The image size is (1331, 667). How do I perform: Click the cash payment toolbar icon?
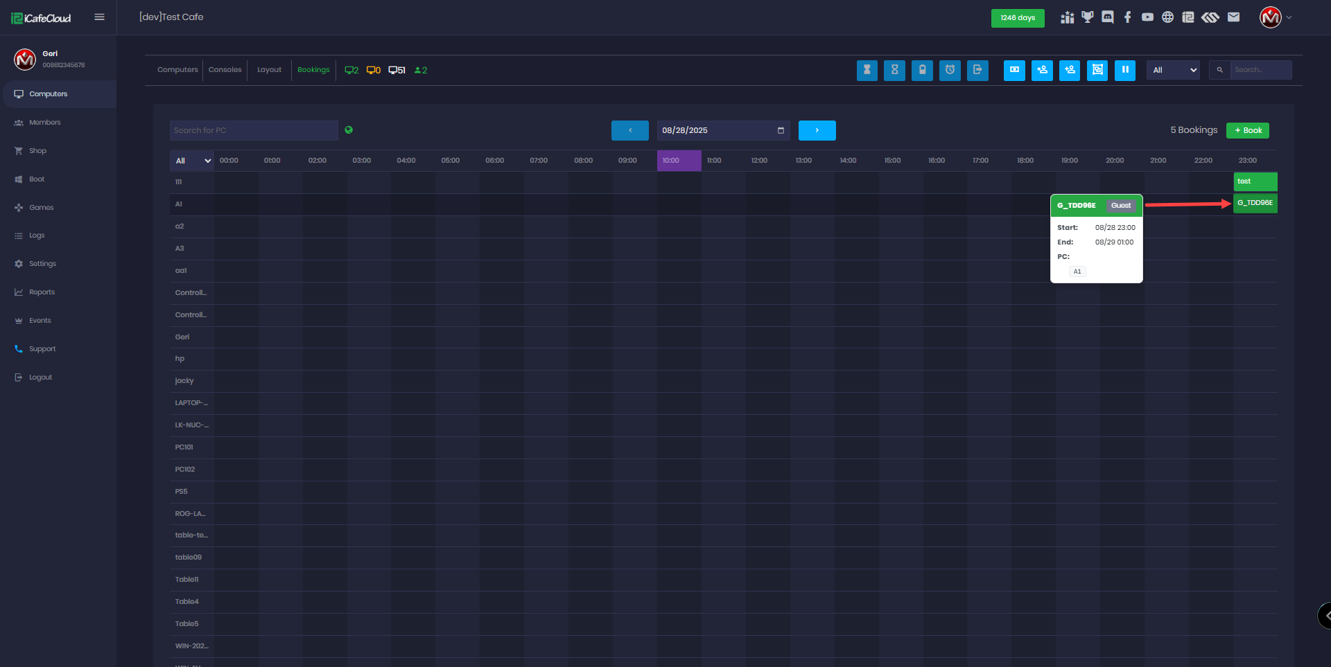pyautogui.click(x=1014, y=70)
